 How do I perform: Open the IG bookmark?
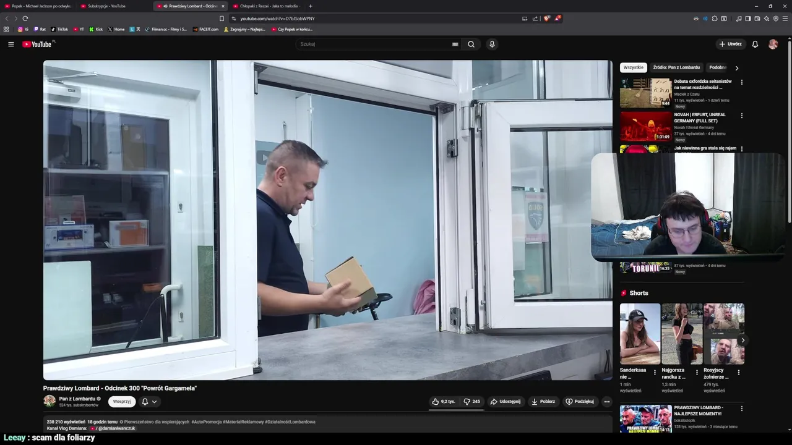tap(23, 29)
